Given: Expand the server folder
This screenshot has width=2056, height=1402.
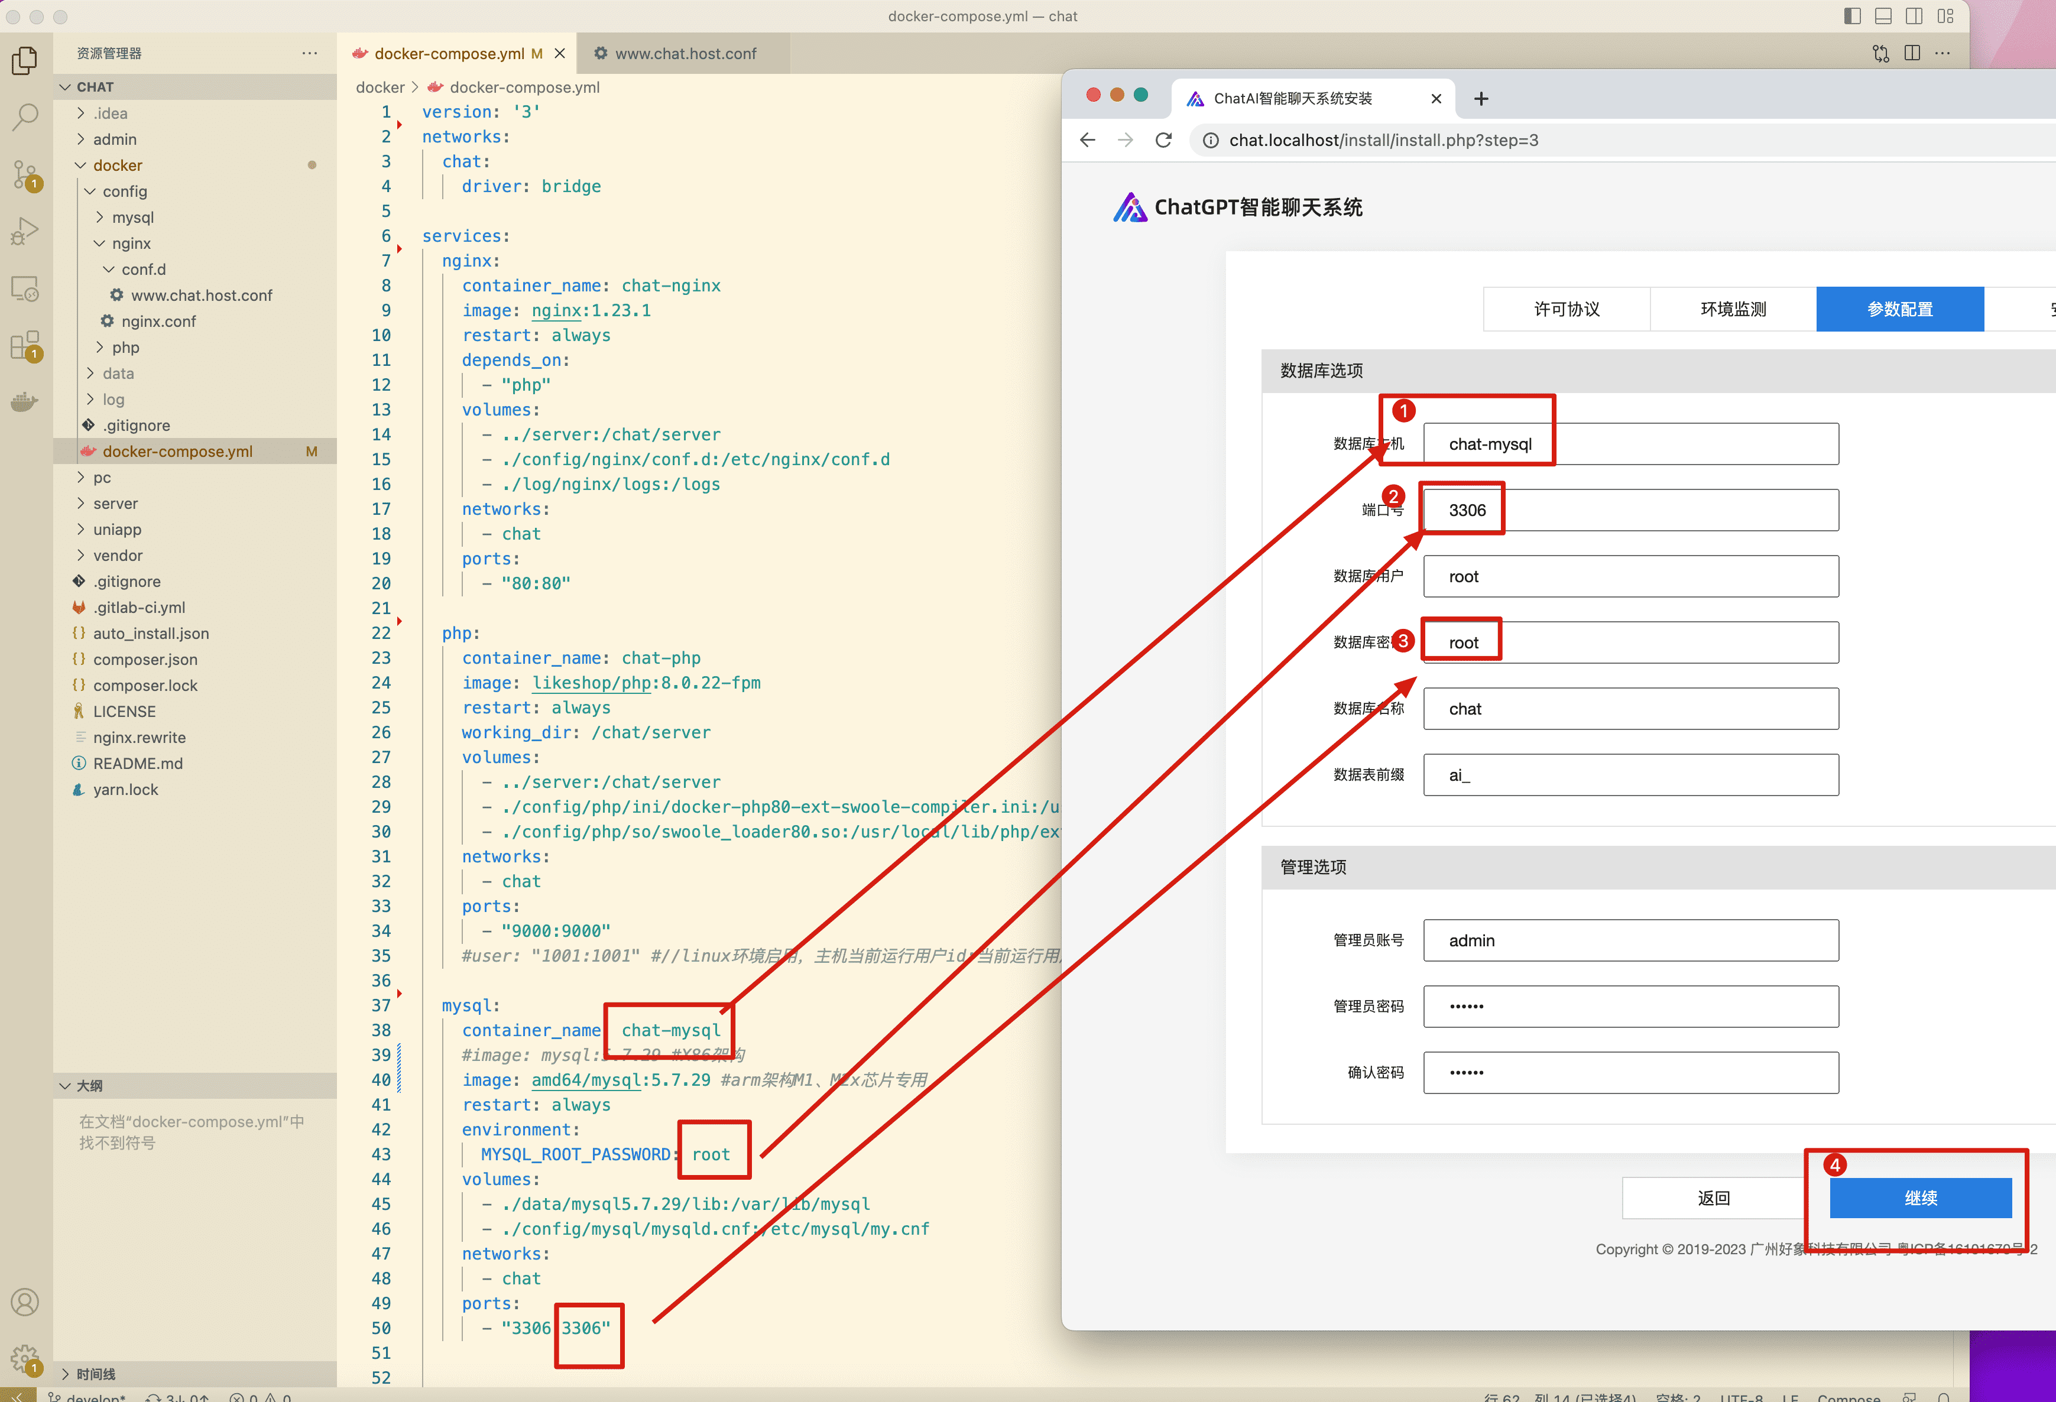Looking at the screenshot, I should point(194,504).
